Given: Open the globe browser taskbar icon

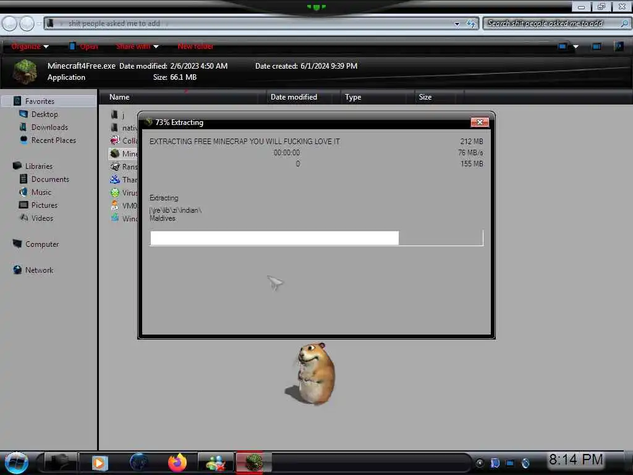Looking at the screenshot, I should coord(138,463).
